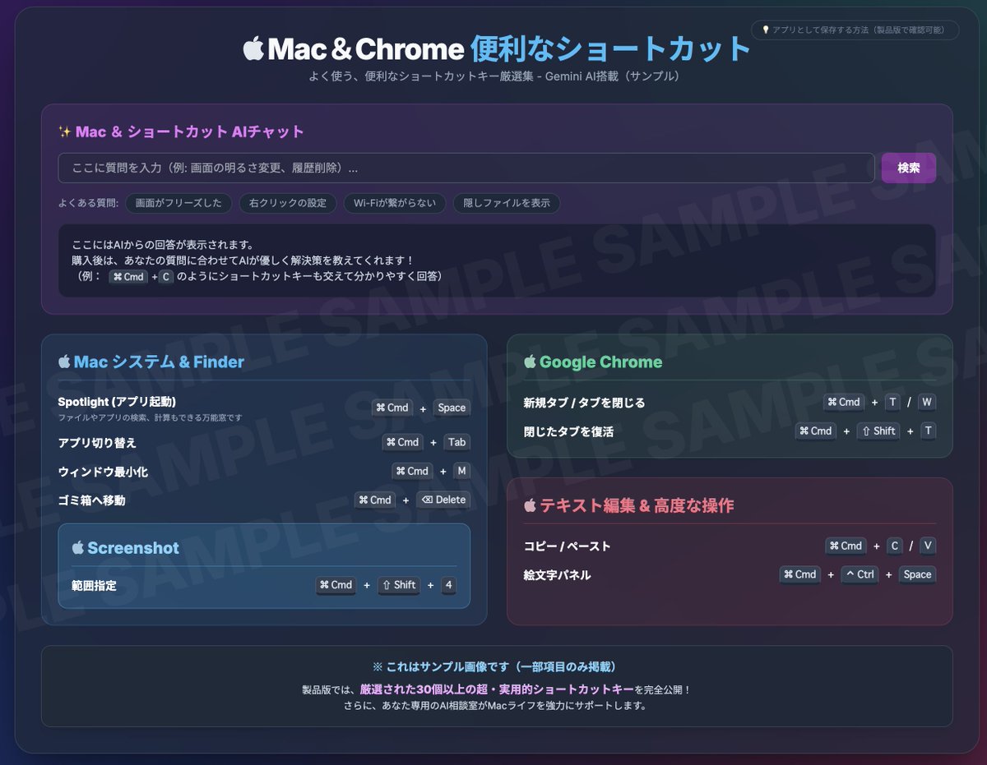Viewport: 987px width, 765px height.
Task: Click the 範囲指定 label
Action: click(x=94, y=586)
